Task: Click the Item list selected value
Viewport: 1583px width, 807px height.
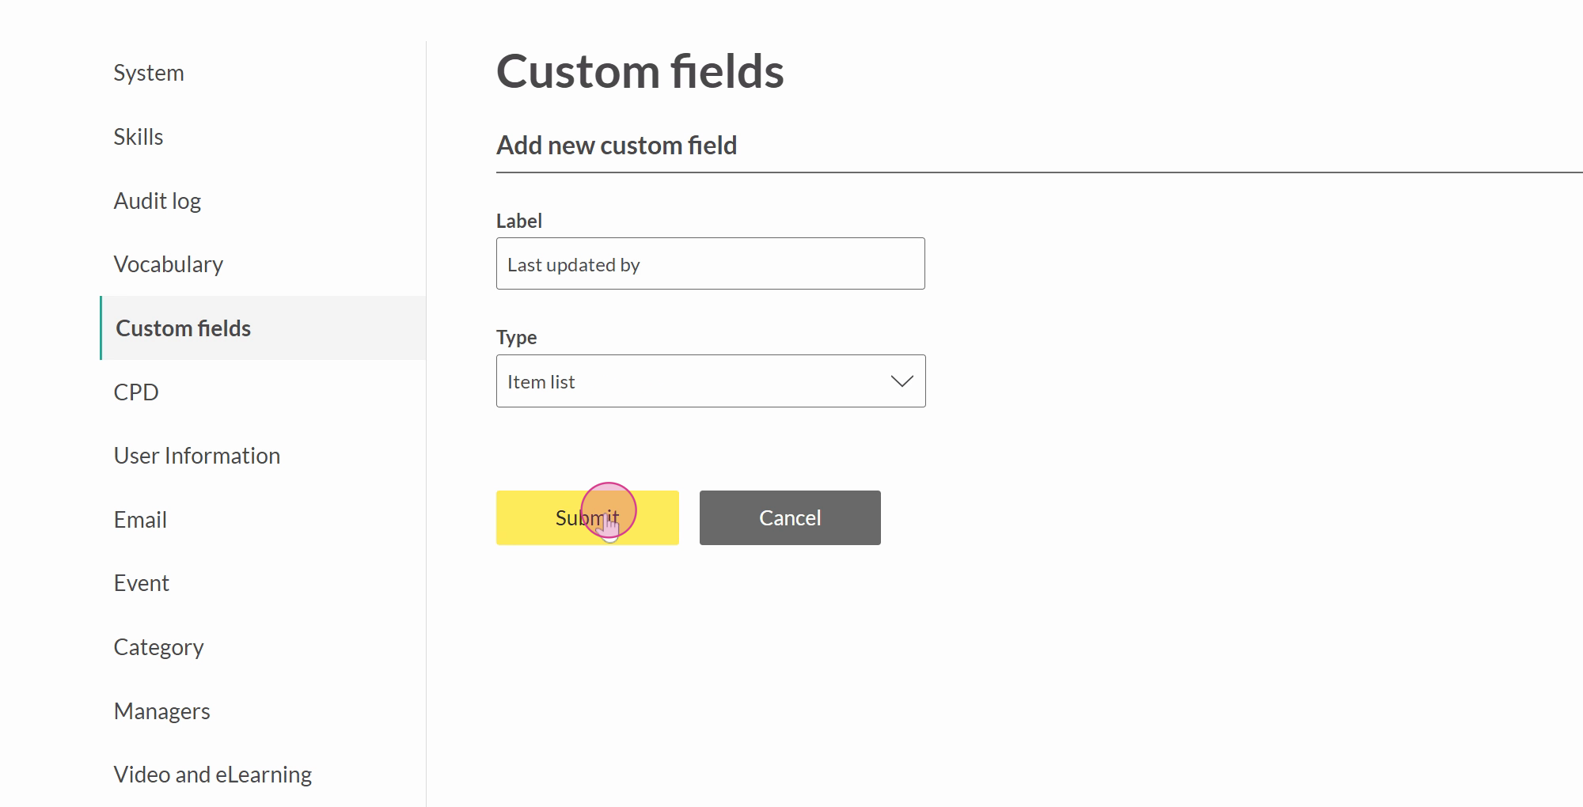Action: [x=541, y=382]
